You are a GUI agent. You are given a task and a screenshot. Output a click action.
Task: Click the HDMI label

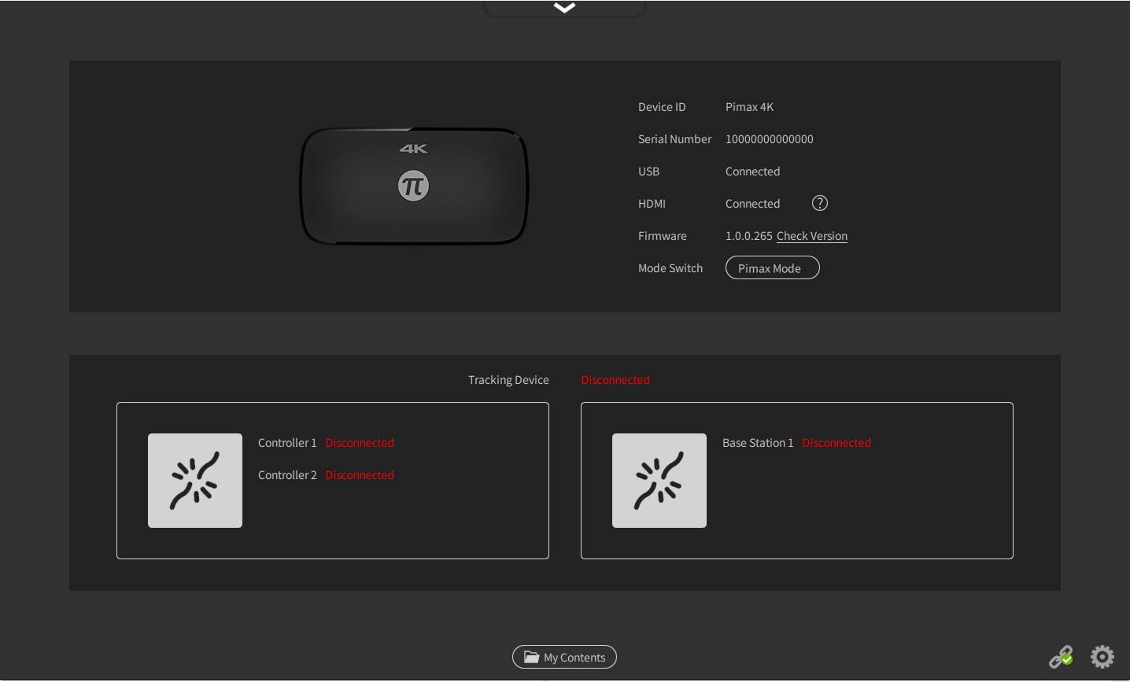652,204
